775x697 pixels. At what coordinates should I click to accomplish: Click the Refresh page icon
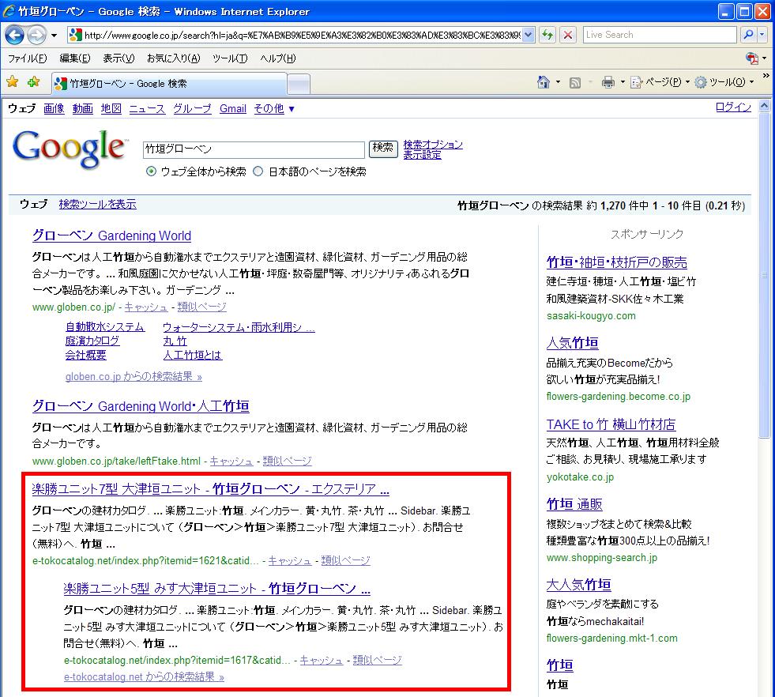tap(547, 35)
